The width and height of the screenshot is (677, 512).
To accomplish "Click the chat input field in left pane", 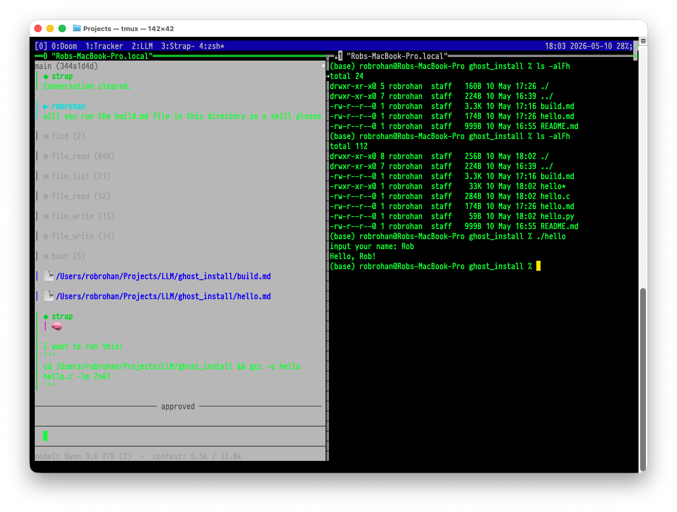I will point(180,436).
